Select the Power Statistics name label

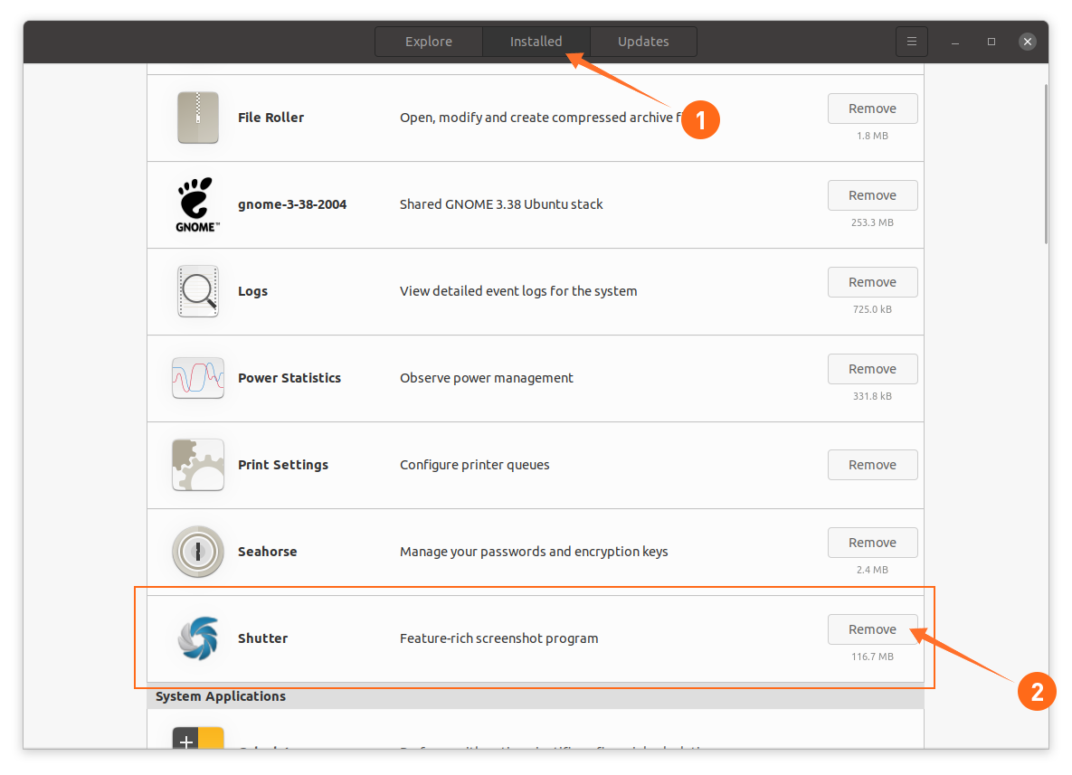point(289,378)
